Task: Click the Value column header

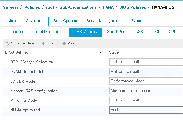Action: pos(114,52)
